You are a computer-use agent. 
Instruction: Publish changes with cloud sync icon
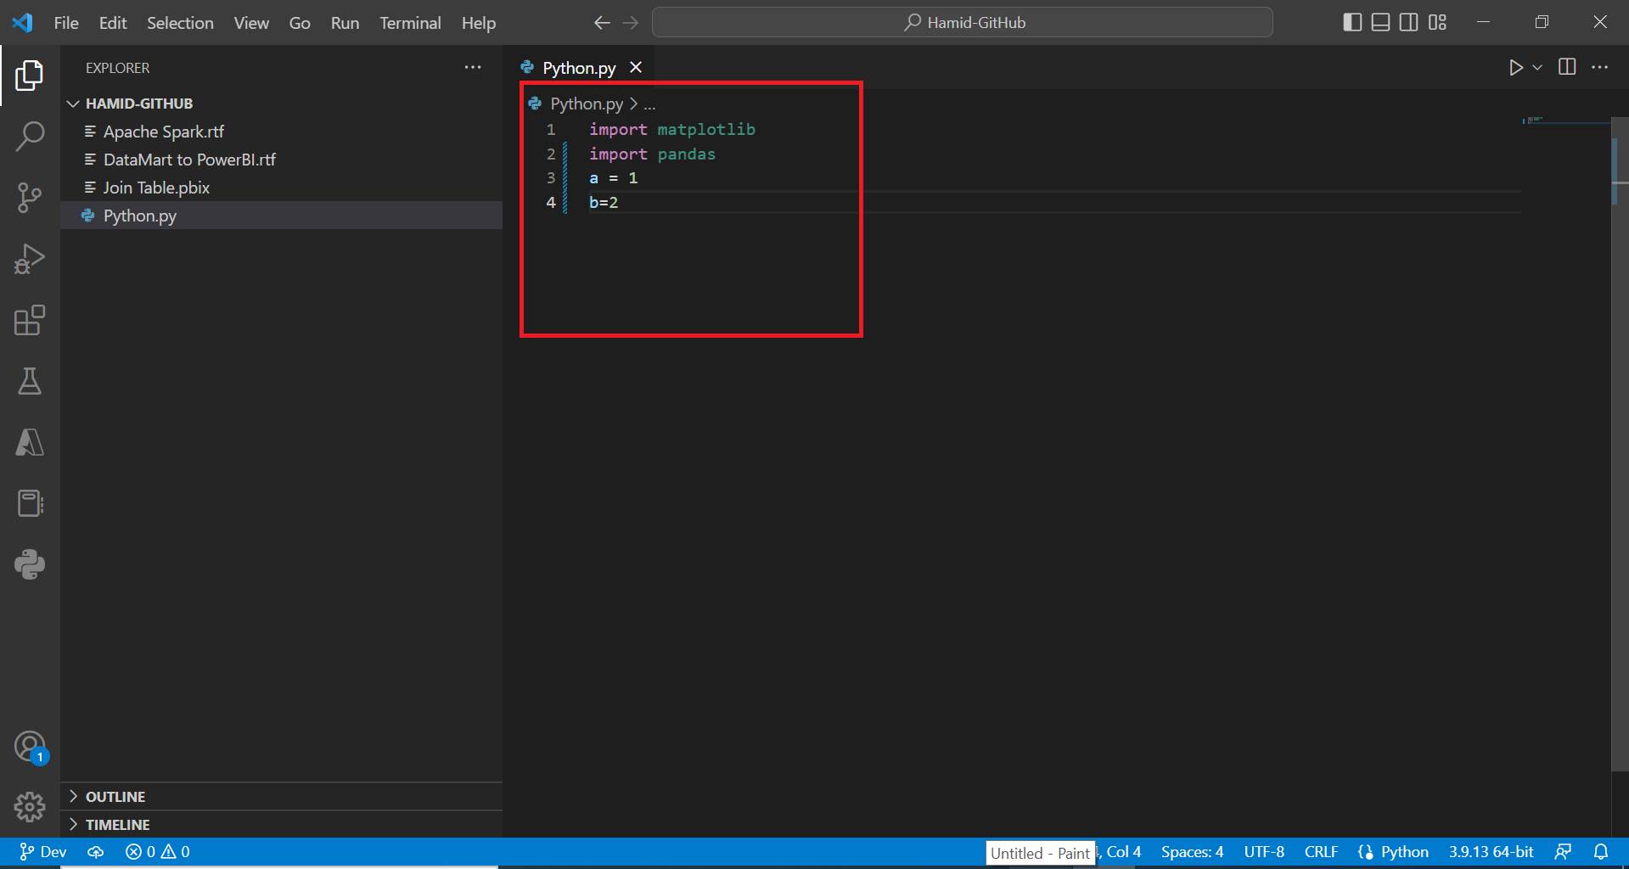[x=96, y=852]
